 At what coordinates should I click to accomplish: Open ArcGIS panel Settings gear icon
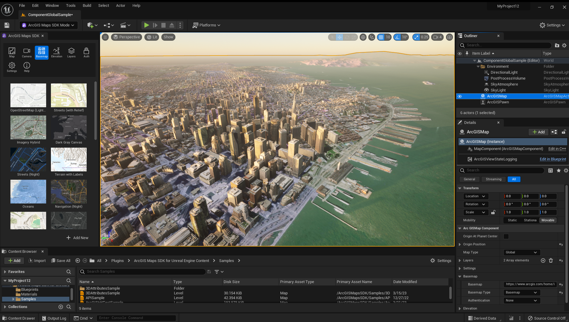[12, 67]
